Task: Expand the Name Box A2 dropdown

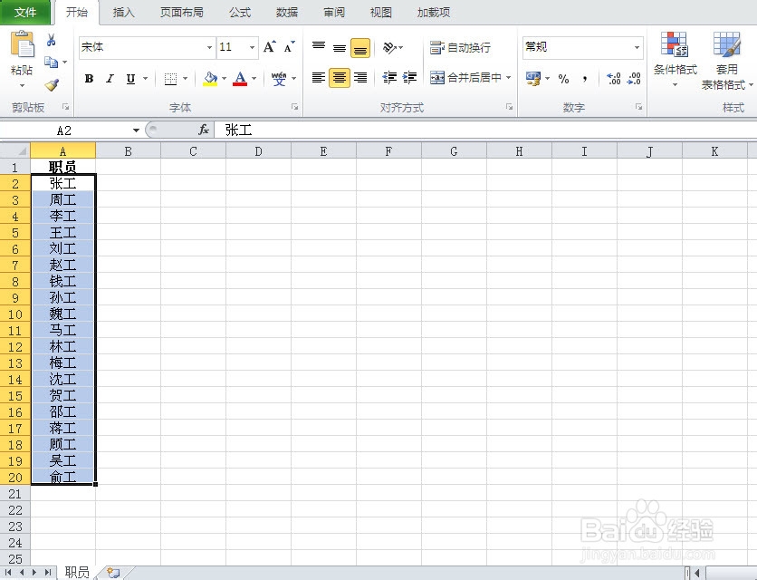Action: pos(136,130)
